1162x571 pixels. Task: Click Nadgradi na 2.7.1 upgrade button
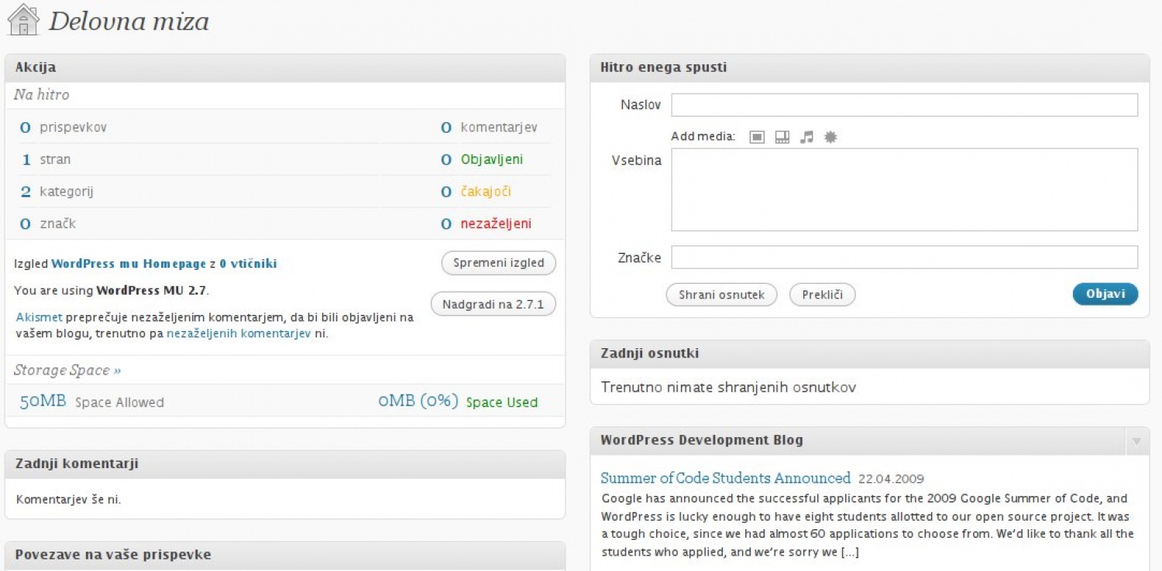[x=493, y=304]
